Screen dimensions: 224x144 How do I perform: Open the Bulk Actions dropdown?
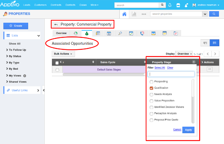(x=63, y=54)
